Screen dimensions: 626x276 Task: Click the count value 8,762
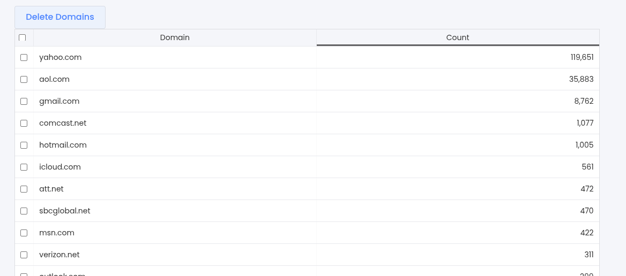pos(584,101)
